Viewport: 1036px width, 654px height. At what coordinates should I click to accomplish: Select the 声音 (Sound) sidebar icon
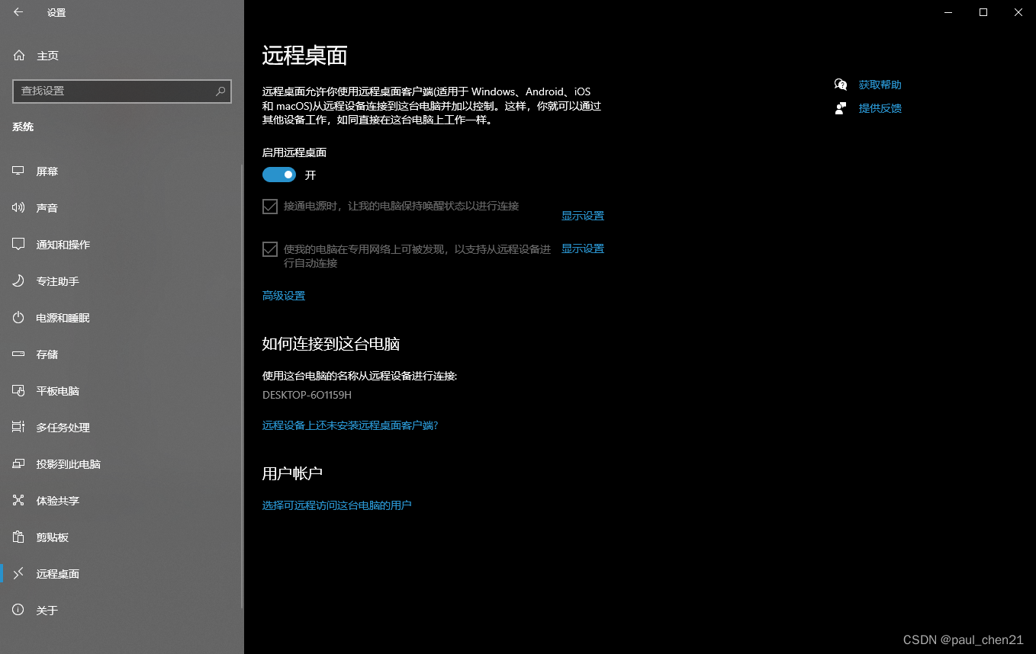click(x=18, y=207)
